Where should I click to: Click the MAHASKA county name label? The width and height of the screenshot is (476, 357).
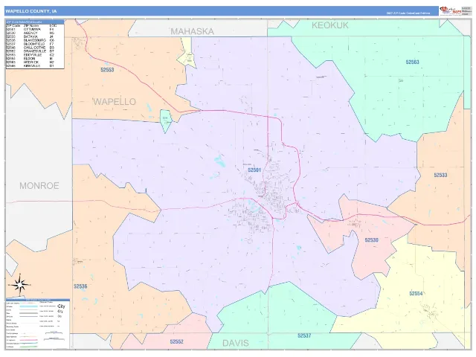pyautogui.click(x=192, y=31)
